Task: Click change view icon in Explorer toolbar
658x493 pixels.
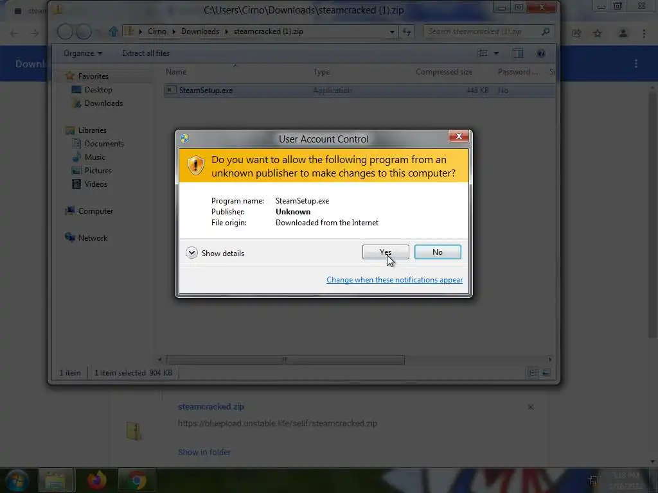Action: pos(483,53)
